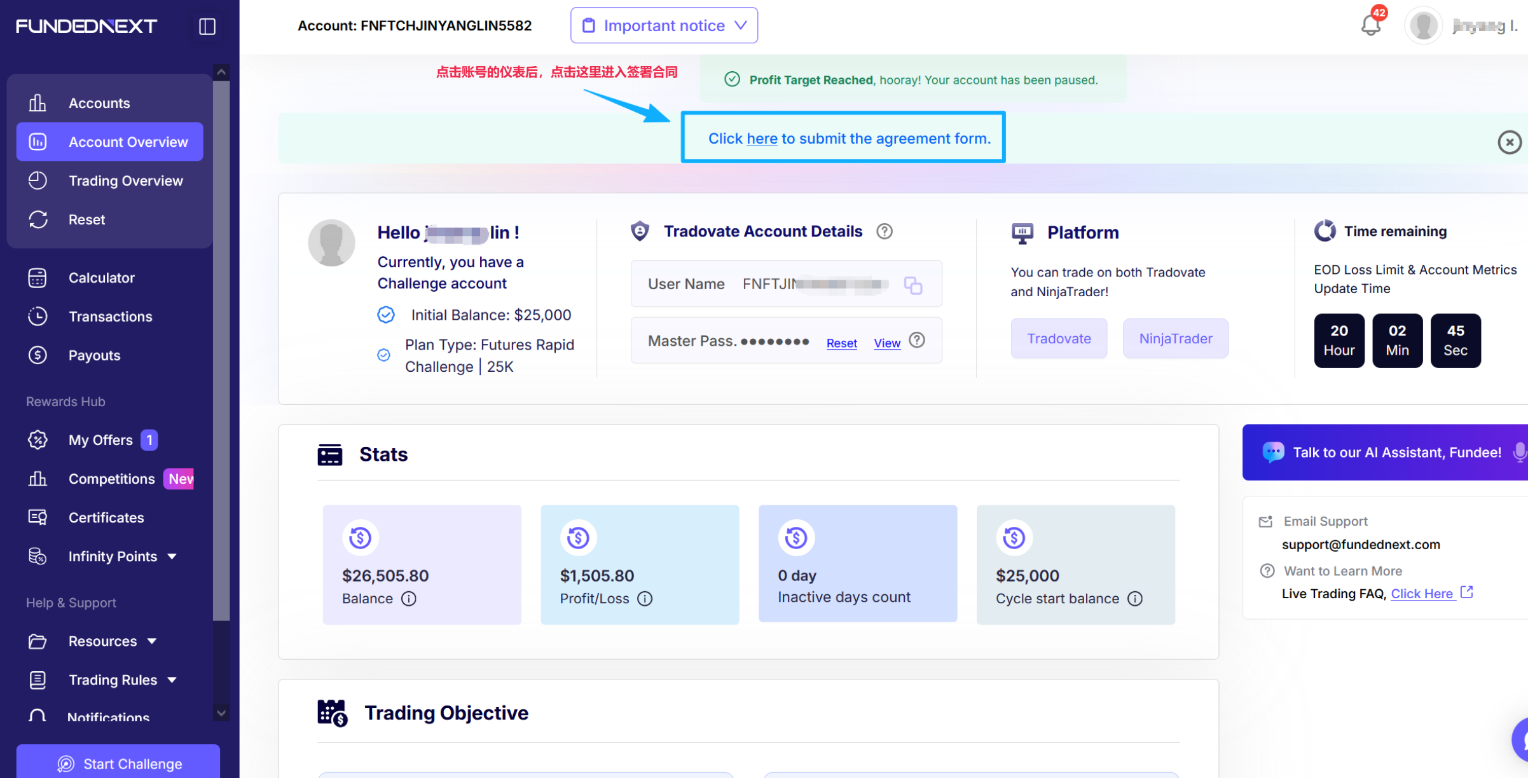
Task: Select the NinjaTrader platform button
Action: 1175,338
